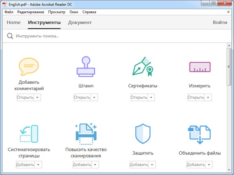Screen dimensions: 234x175
Task: Click the Add Comment speech bubble icon
Action: (29, 66)
